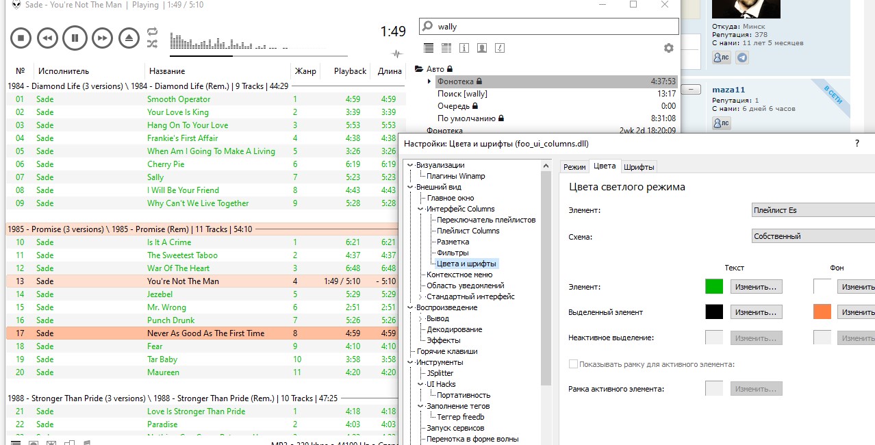Toggle the repeat playback icon
The width and height of the screenshot is (875, 445).
[x=152, y=31]
